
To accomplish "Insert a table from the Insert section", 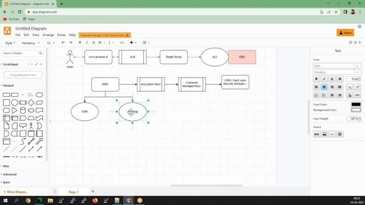I will [x=340, y=134].
